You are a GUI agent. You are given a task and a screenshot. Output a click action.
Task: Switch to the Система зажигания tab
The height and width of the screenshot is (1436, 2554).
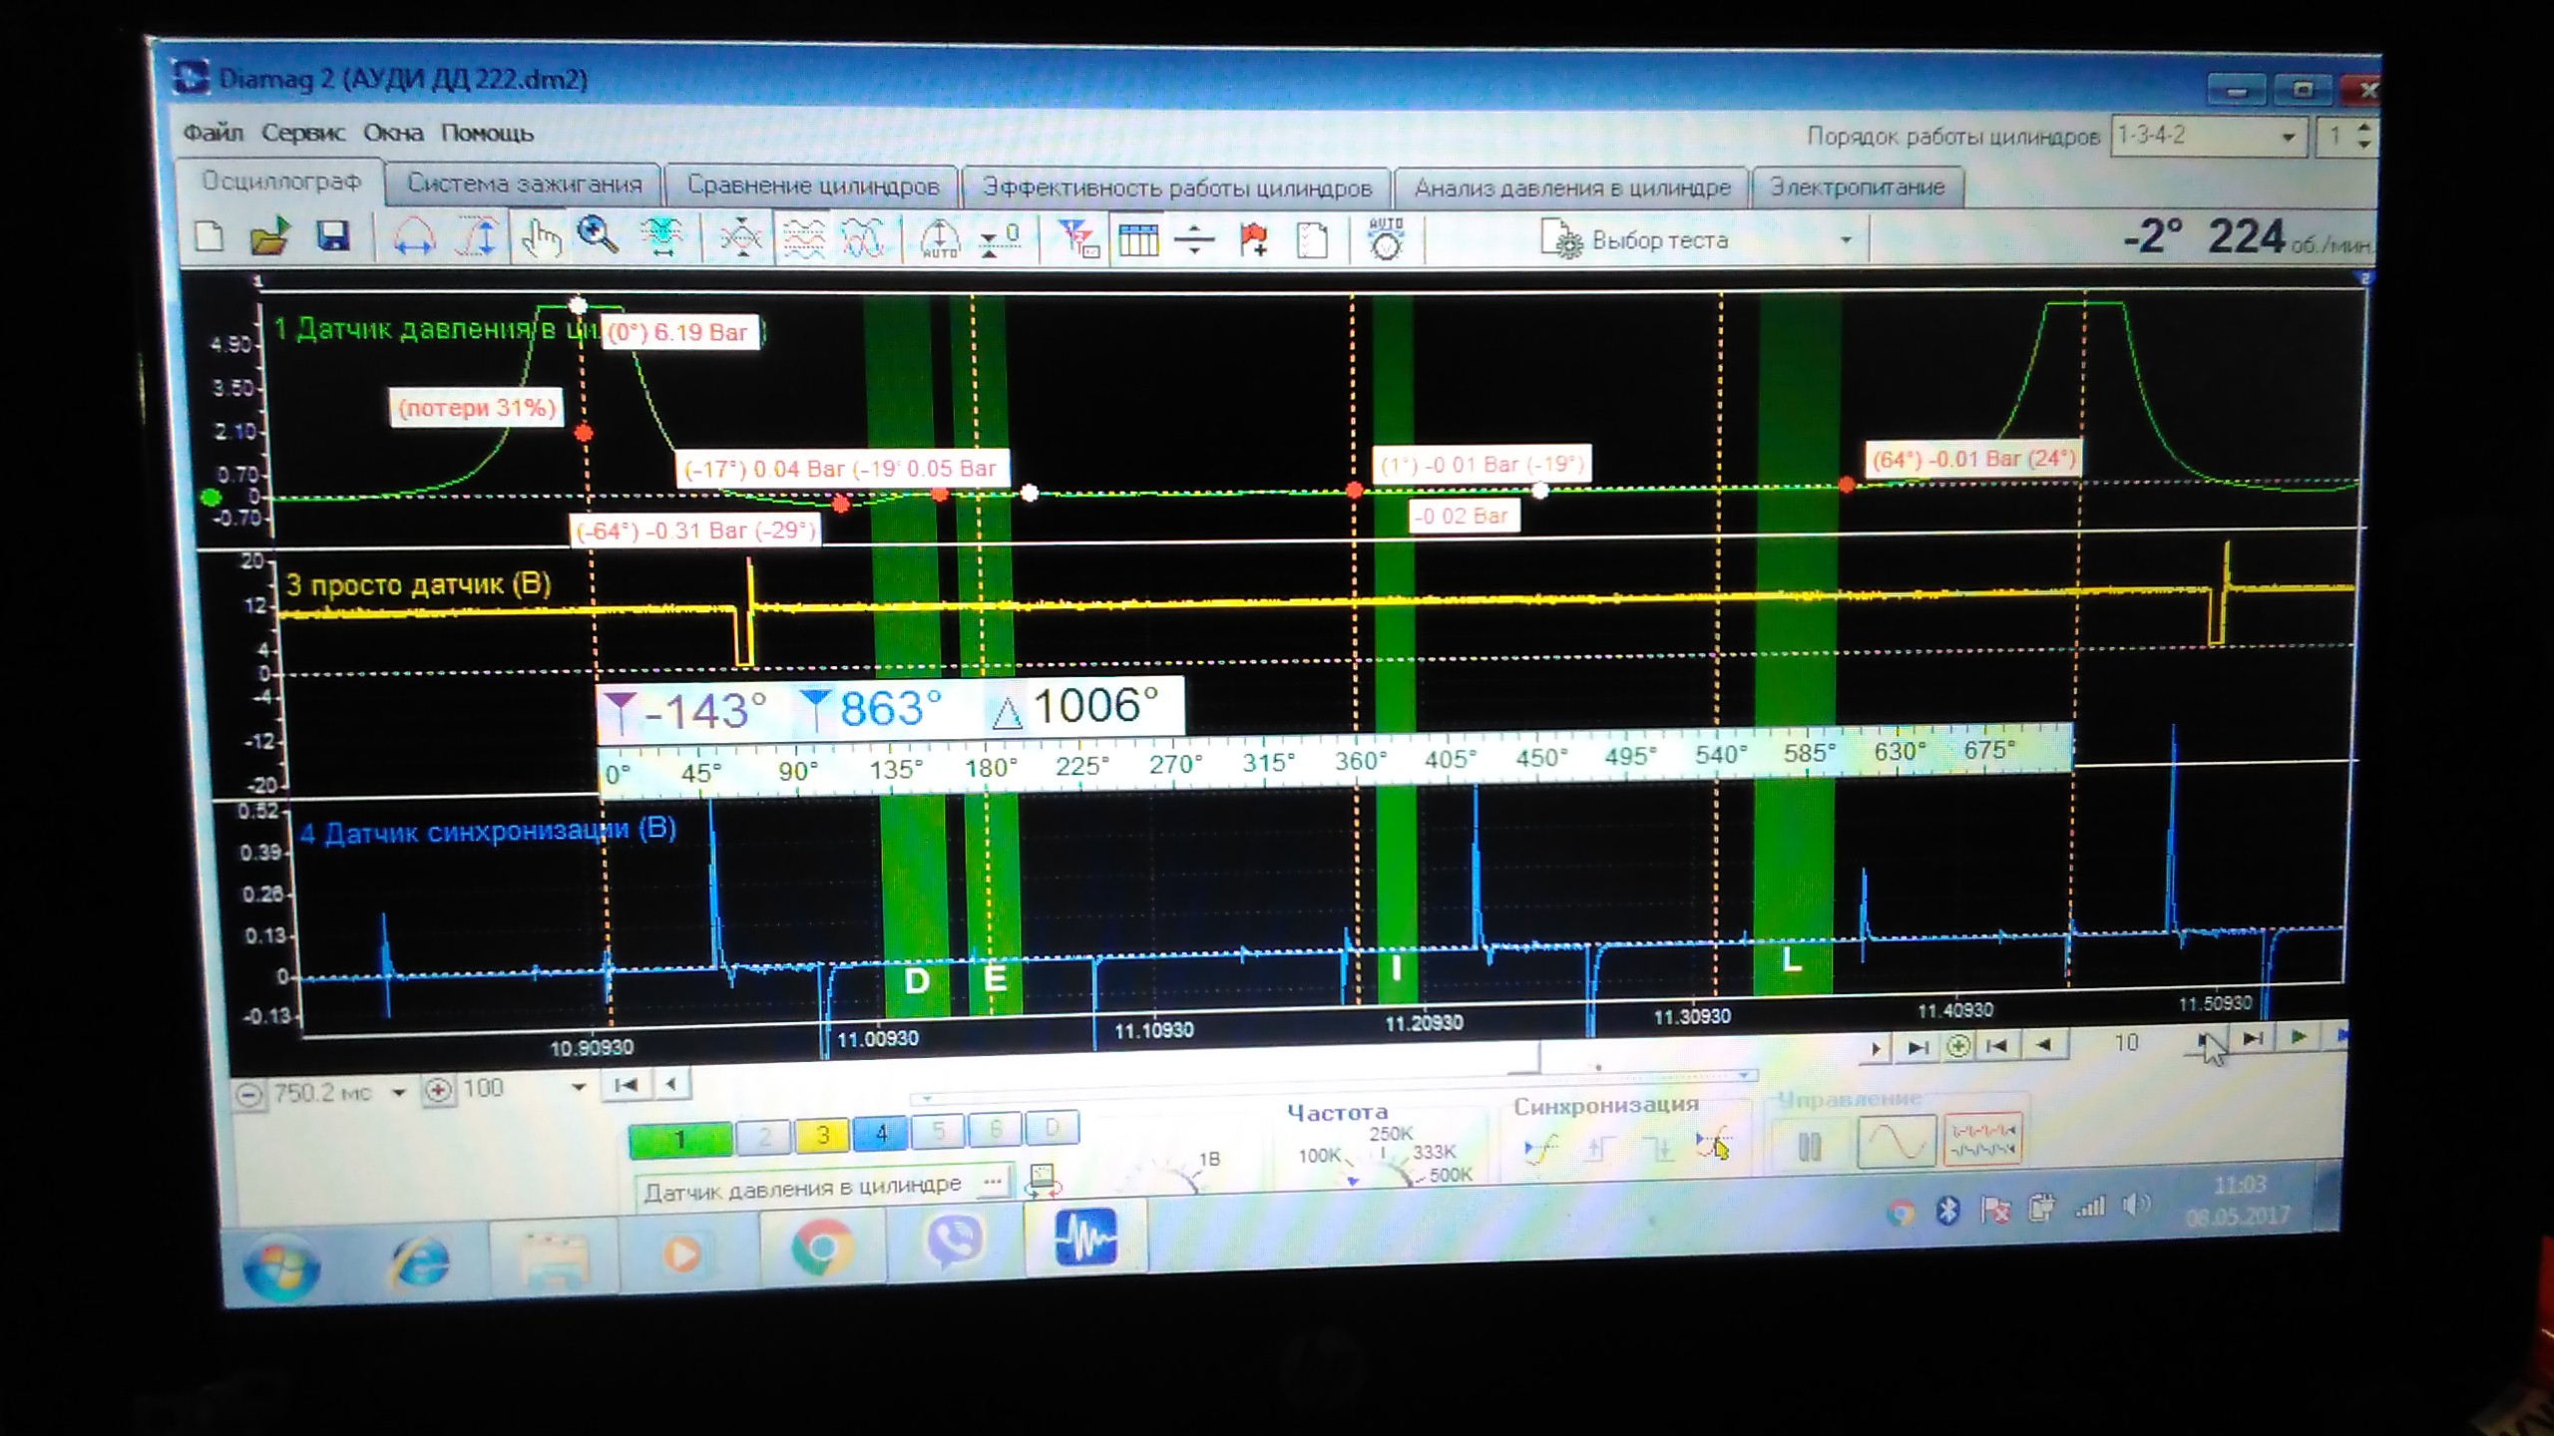point(524,184)
